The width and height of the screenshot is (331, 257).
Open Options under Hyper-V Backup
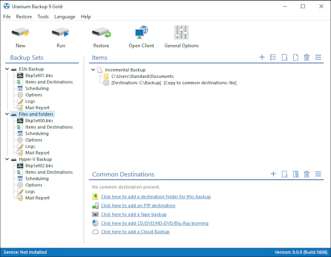pyautogui.click(x=34, y=185)
